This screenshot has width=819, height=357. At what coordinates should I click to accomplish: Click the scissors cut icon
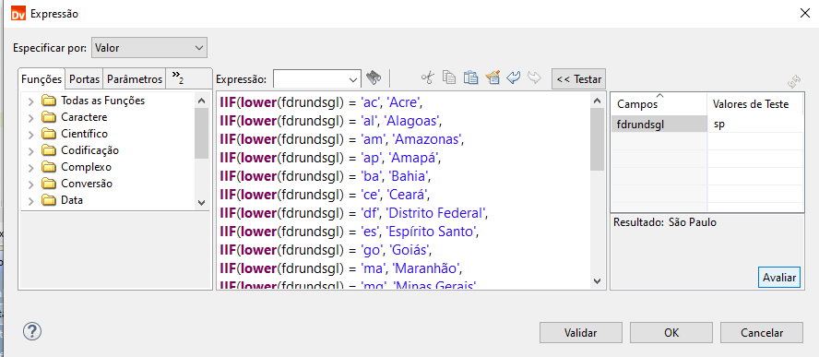427,78
